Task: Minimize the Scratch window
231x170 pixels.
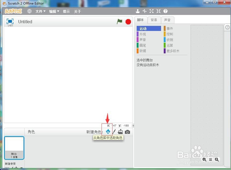Action: pyautogui.click(x=207, y=2)
